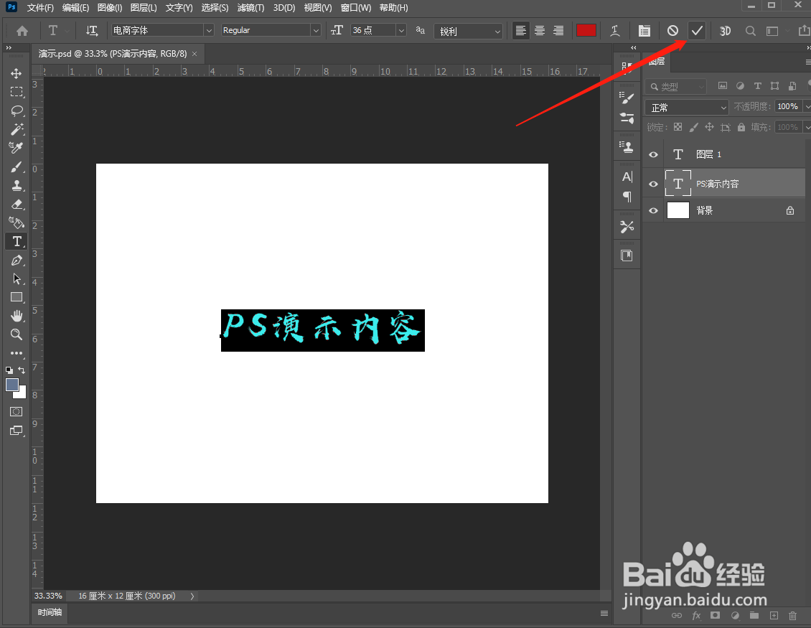The image size is (811, 628).
Task: Select the 演示.psd document tab
Action: pyautogui.click(x=113, y=54)
